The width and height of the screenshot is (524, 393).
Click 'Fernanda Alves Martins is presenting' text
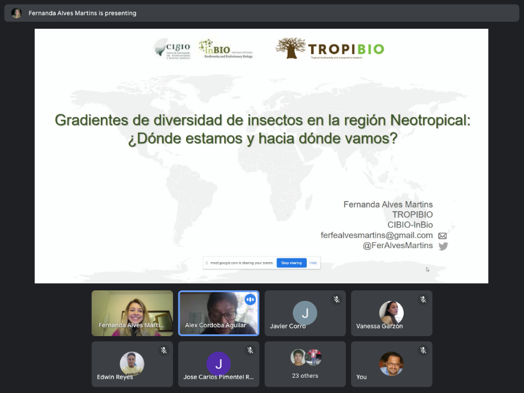(x=82, y=13)
